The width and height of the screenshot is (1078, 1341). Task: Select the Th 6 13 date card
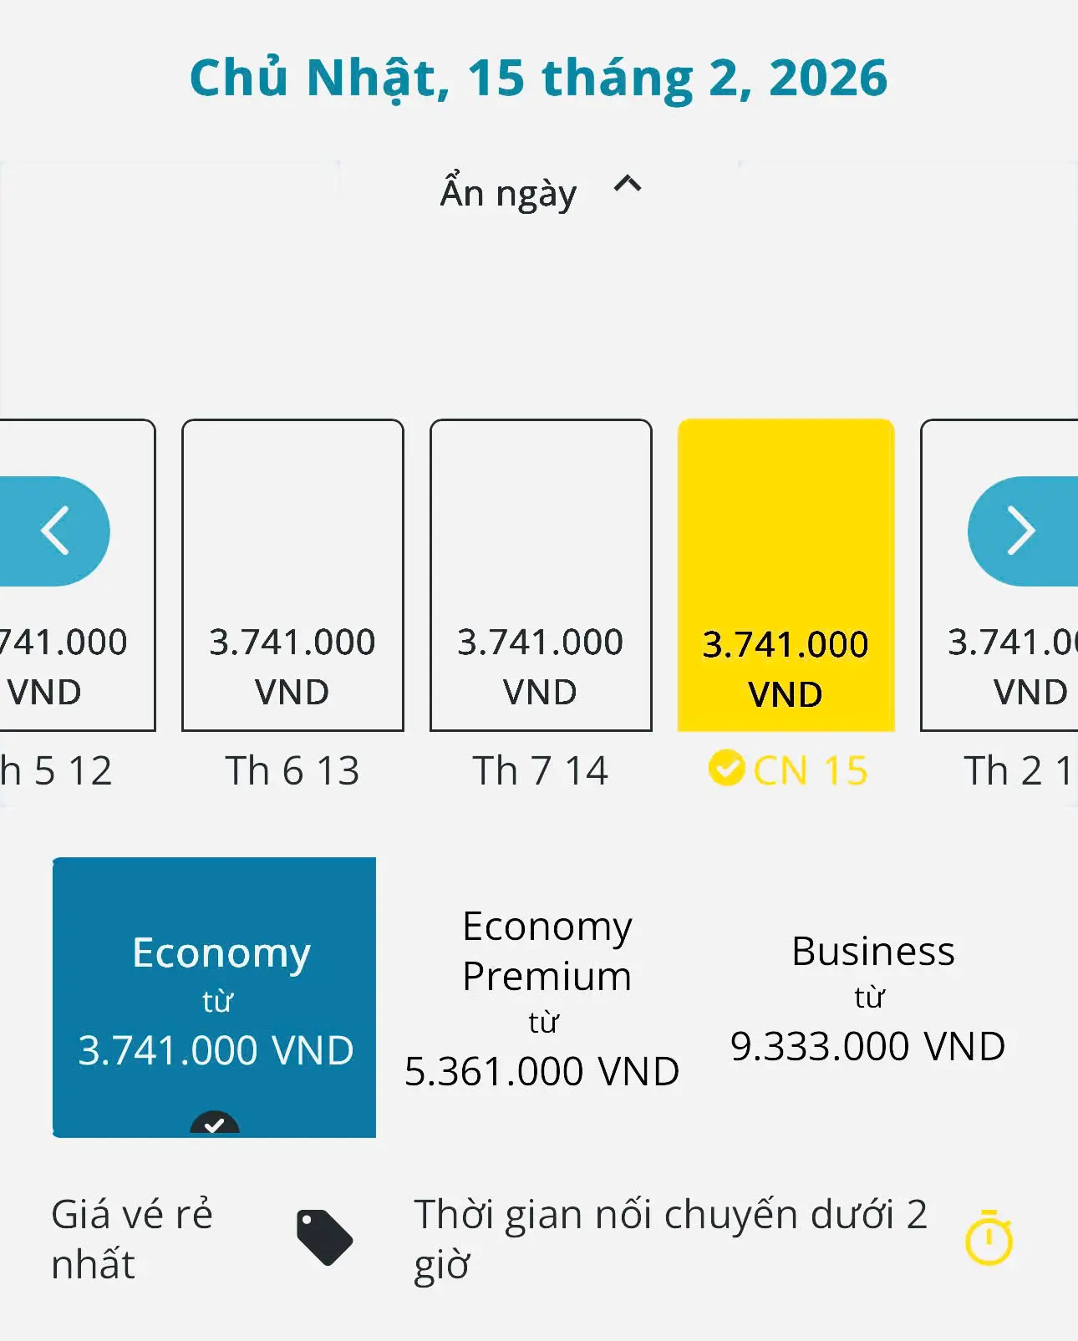[292, 575]
